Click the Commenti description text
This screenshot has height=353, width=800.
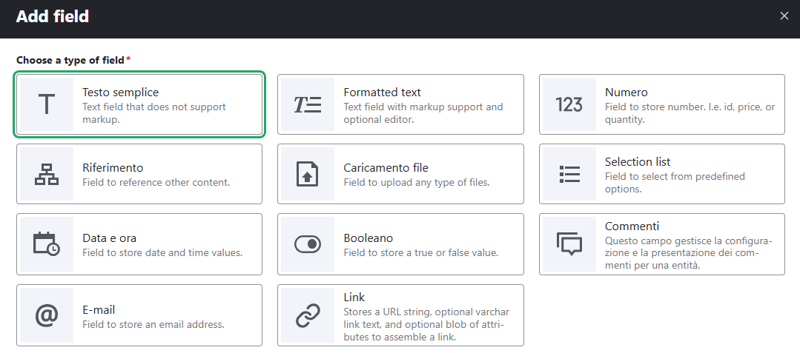688,252
